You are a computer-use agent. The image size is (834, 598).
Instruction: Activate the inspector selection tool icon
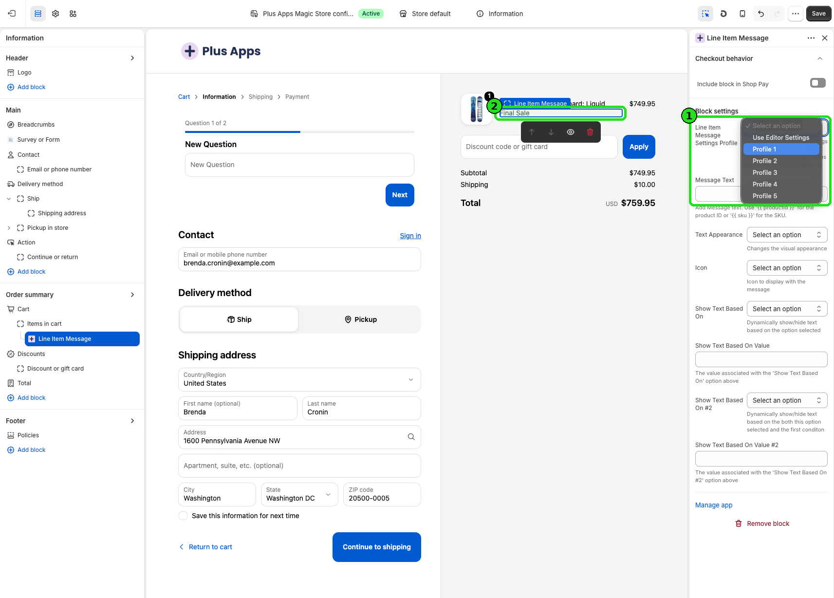point(705,14)
